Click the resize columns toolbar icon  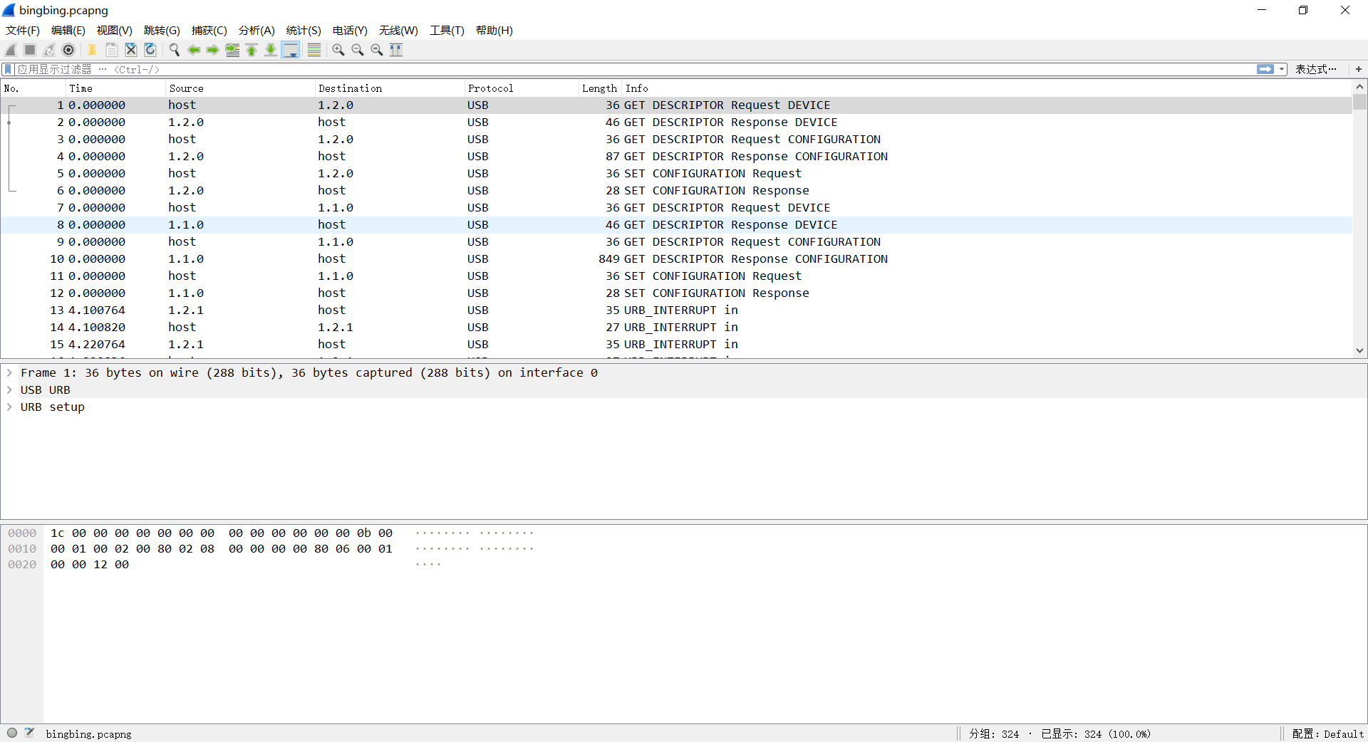tap(396, 50)
